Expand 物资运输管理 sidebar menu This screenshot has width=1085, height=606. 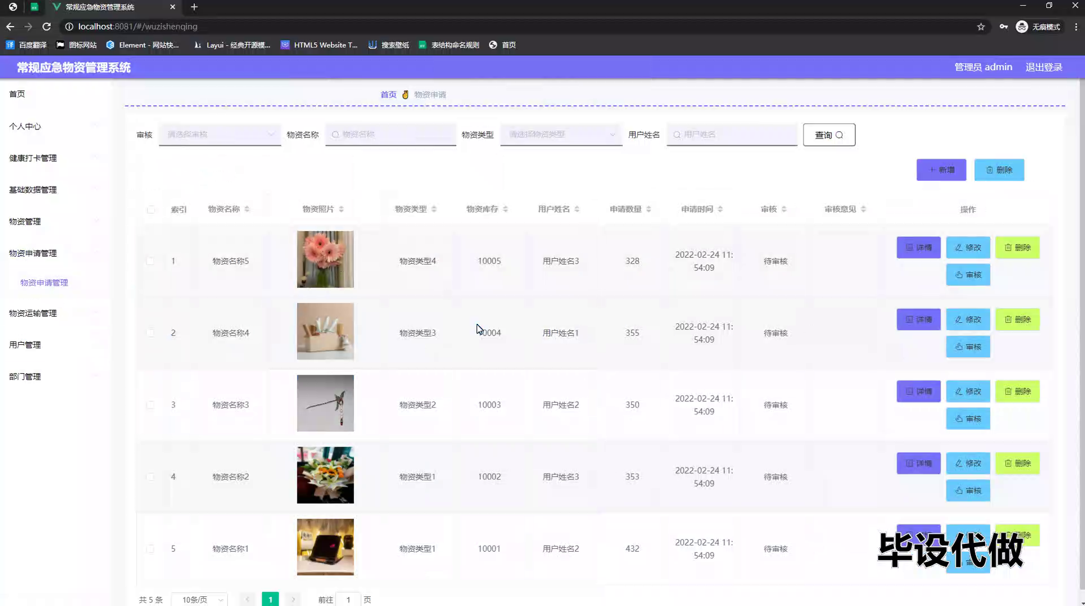click(x=55, y=313)
